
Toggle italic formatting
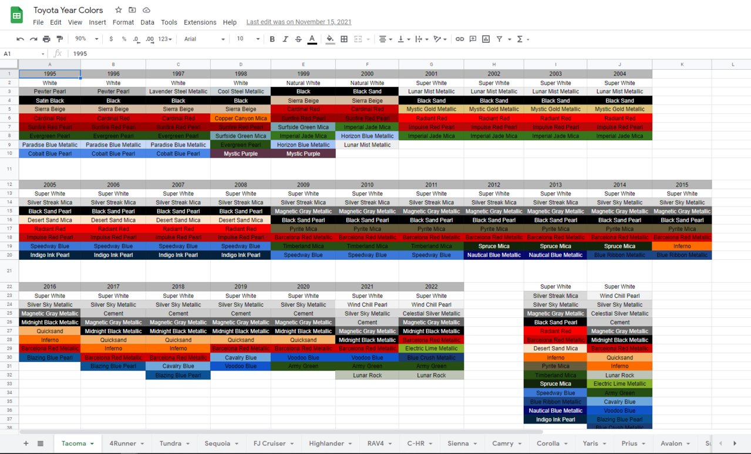(x=285, y=39)
